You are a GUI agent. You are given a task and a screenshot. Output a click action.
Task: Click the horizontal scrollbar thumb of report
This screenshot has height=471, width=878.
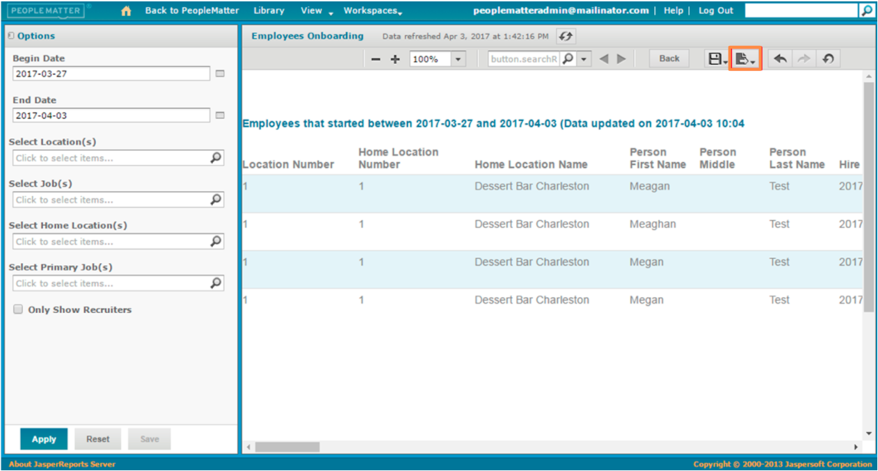click(287, 447)
